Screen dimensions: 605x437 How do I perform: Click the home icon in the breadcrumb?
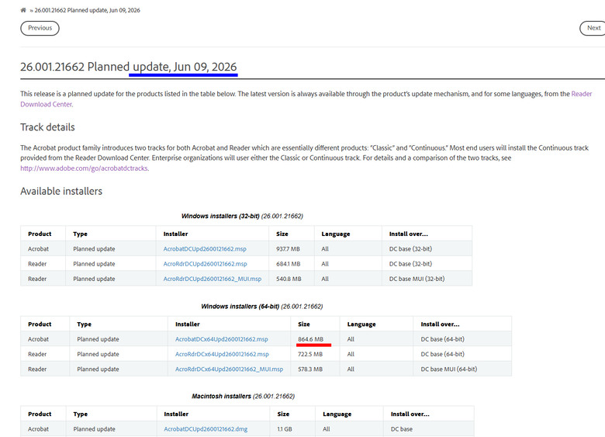coord(23,10)
